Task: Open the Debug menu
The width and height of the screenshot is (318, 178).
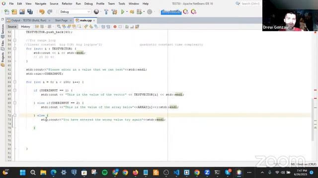Action: pyautogui.click(x=88, y=3)
